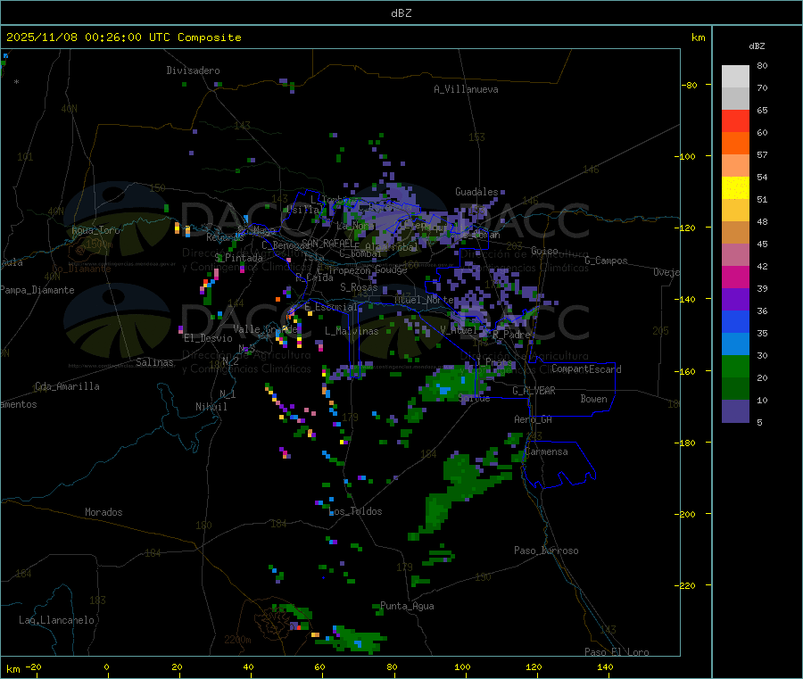This screenshot has width=803, height=679.
Task: Click the tan 45–48 dBZ legend swatch
Action: [735, 233]
